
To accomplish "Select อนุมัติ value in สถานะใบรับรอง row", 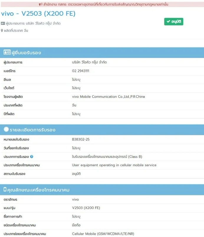I will pos(76,174).
